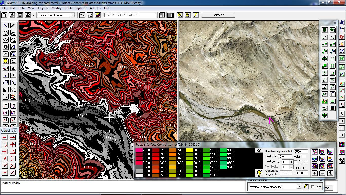Click the coordinate input field
The image size is (346, 195).
pos(130,15)
